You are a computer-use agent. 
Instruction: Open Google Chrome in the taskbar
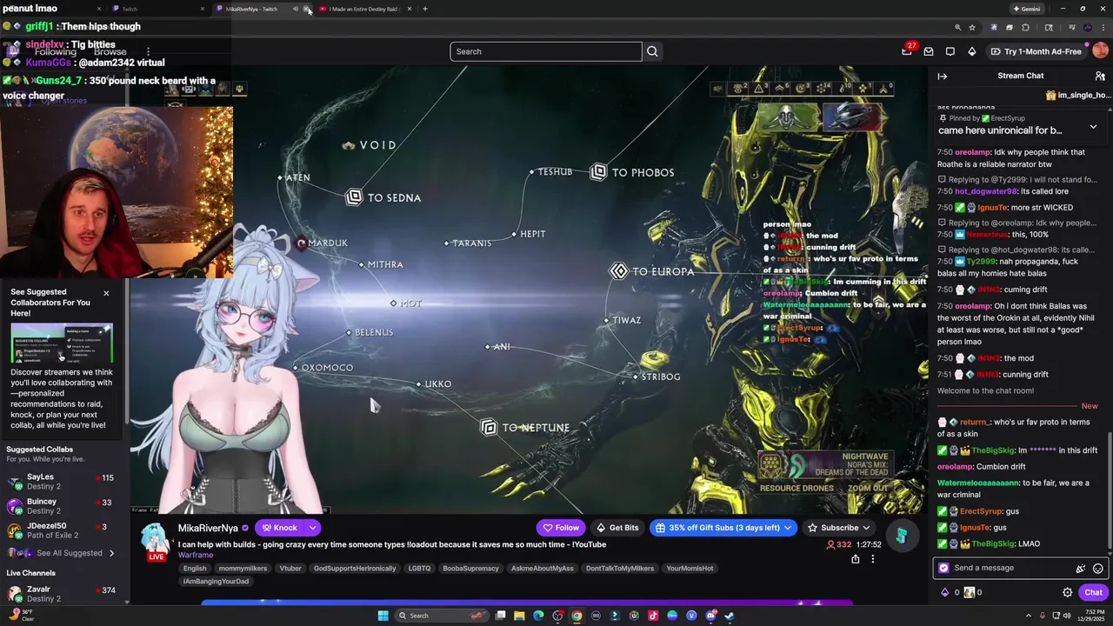click(576, 616)
